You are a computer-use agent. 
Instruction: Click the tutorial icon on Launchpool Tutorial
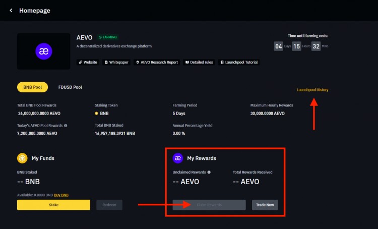point(222,62)
